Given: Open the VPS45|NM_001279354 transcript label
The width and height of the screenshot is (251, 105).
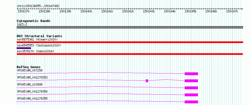Looking at the screenshot, I should tap(32, 91).
